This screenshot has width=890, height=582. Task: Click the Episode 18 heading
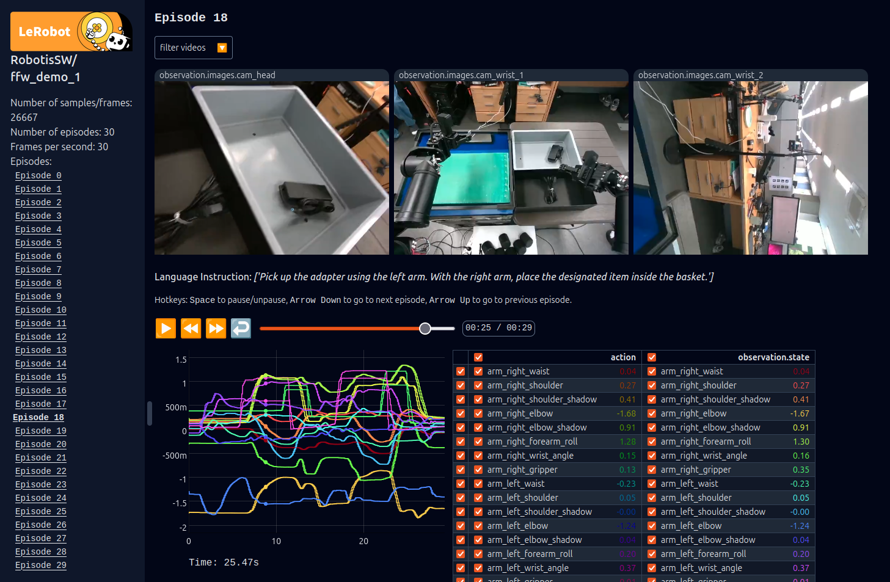[x=191, y=18]
